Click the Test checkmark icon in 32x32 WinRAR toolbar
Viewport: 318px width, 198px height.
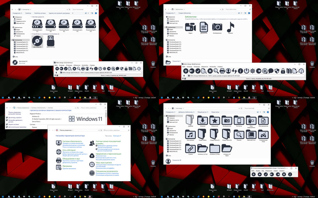click(66, 69)
